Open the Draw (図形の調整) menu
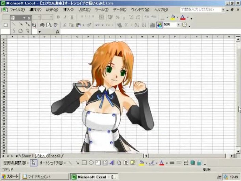 (x=16, y=163)
